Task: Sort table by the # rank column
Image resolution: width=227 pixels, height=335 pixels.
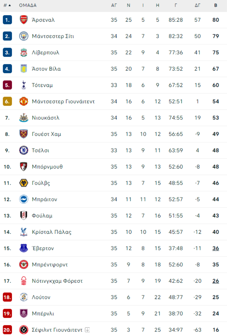Action: pos(7,5)
